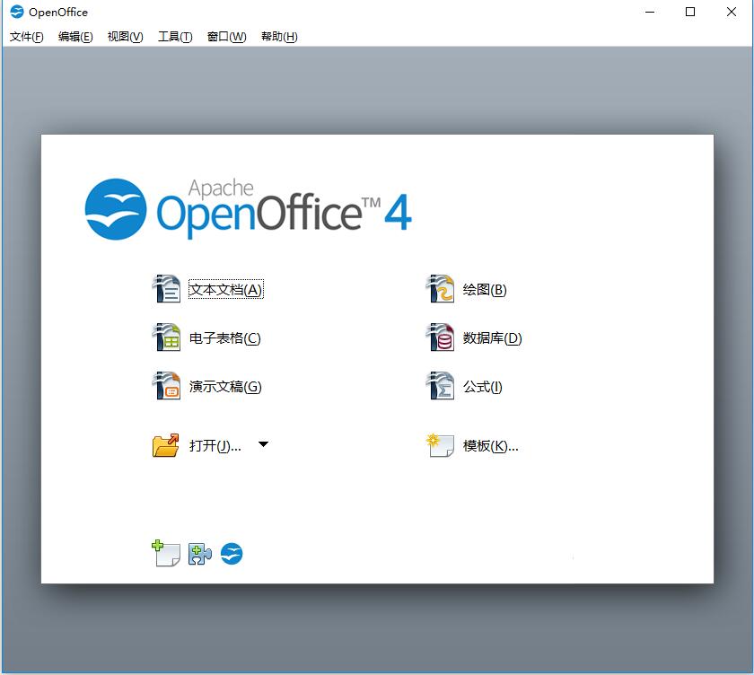
Task: Expand the dropdown arrow next to 打开(J)
Action: (263, 444)
